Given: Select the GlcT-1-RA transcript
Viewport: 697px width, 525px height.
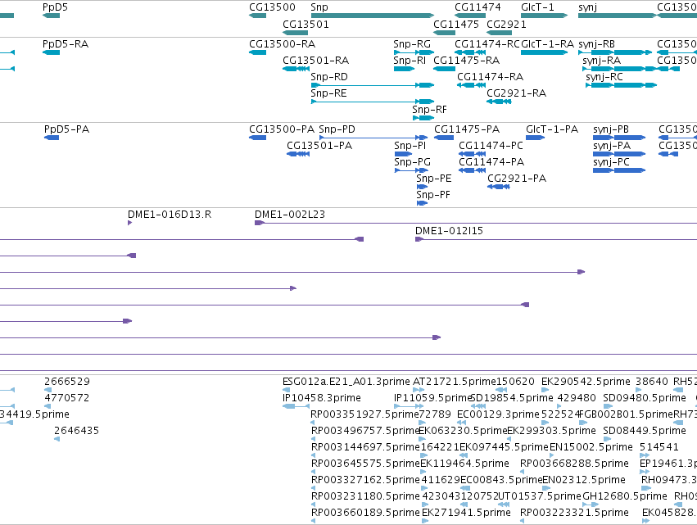Looking at the screenshot, I should 545,52.
